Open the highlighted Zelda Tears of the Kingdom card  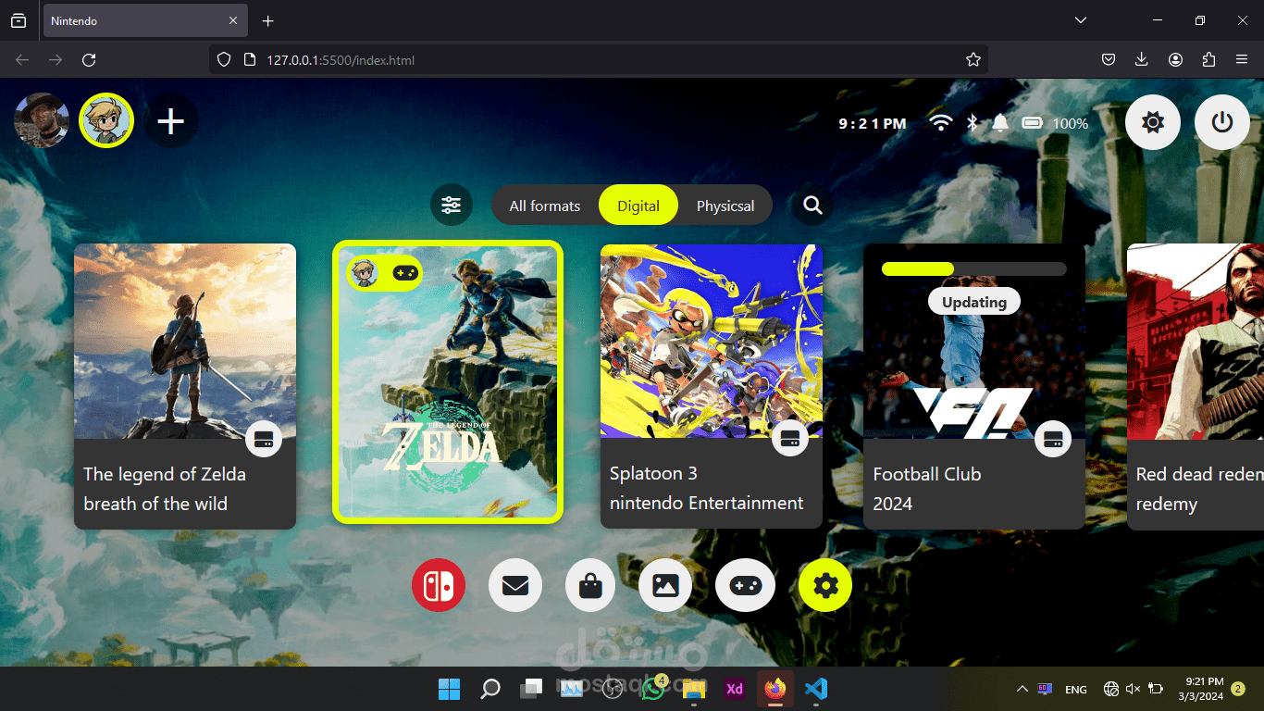pyautogui.click(x=448, y=381)
